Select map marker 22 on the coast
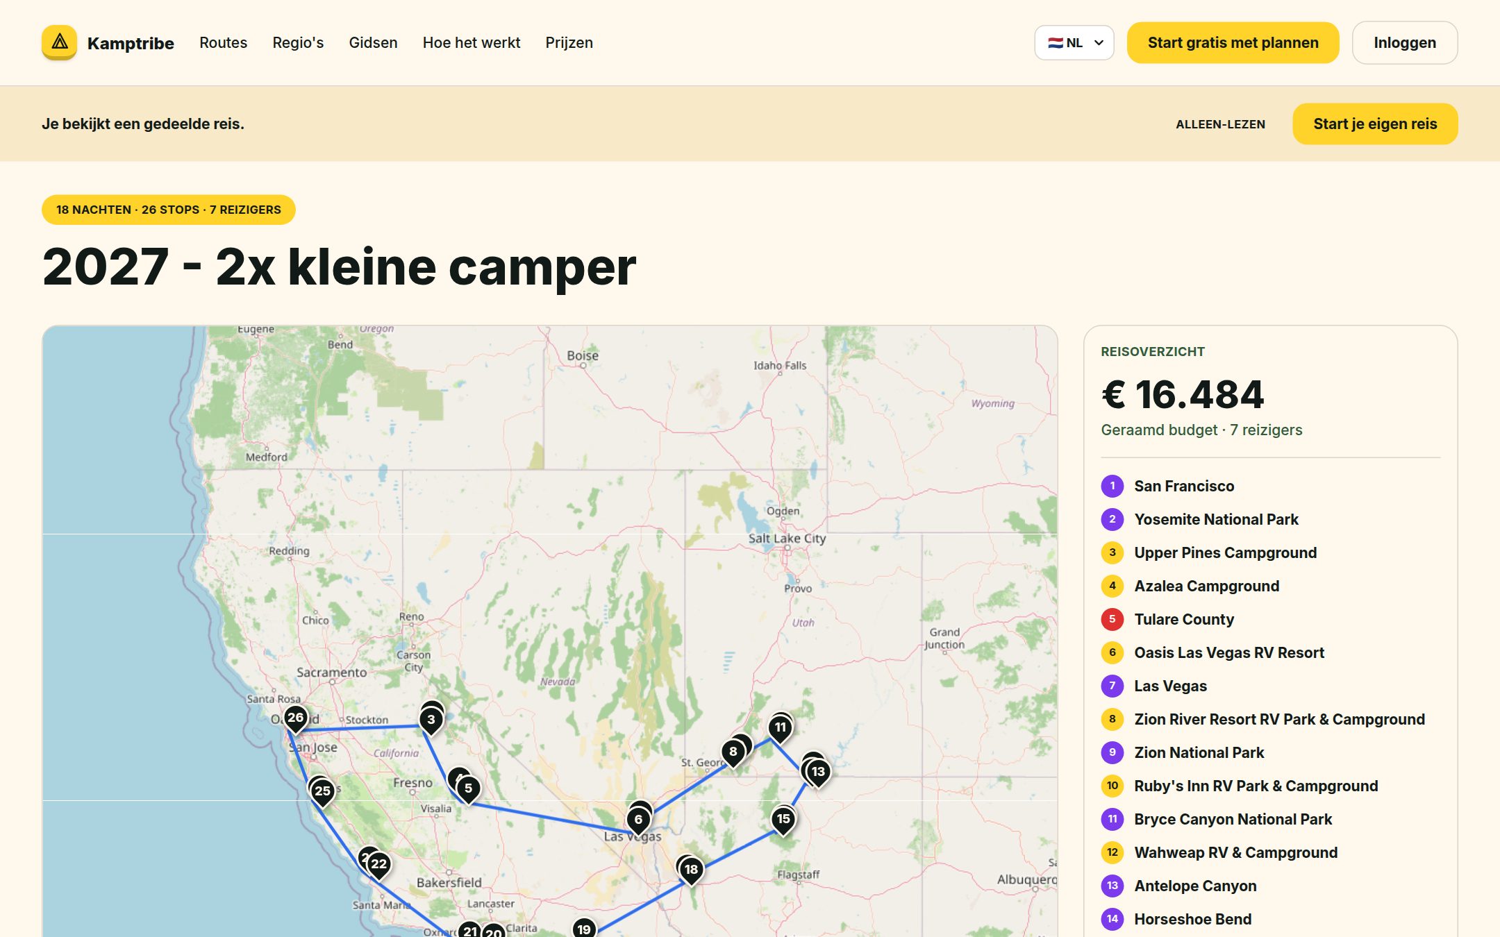This screenshot has height=937, width=1500. (378, 866)
